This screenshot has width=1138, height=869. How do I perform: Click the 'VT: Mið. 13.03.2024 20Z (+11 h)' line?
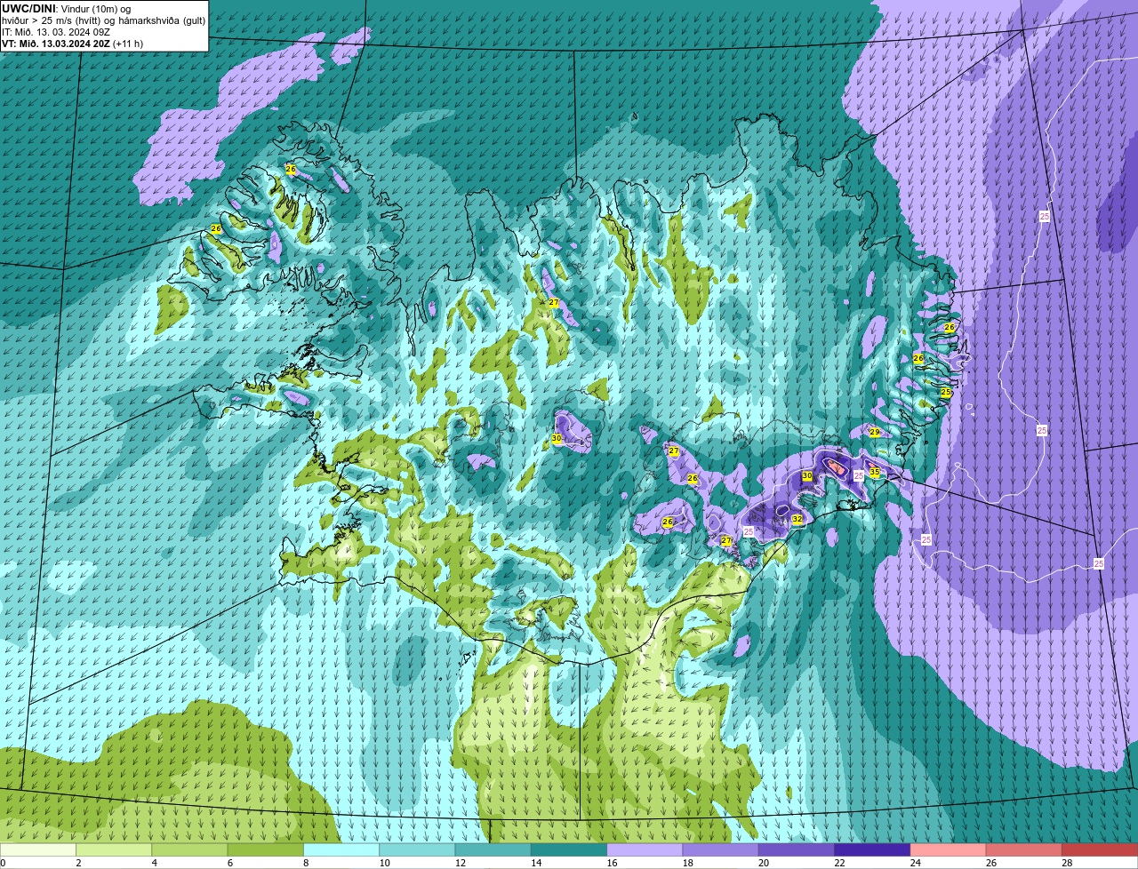pos(72,44)
